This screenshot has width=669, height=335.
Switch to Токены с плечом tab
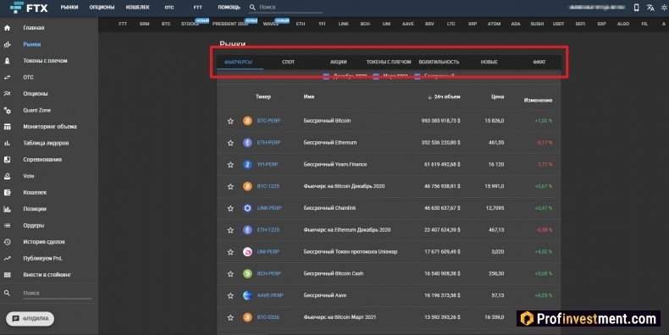(x=389, y=62)
